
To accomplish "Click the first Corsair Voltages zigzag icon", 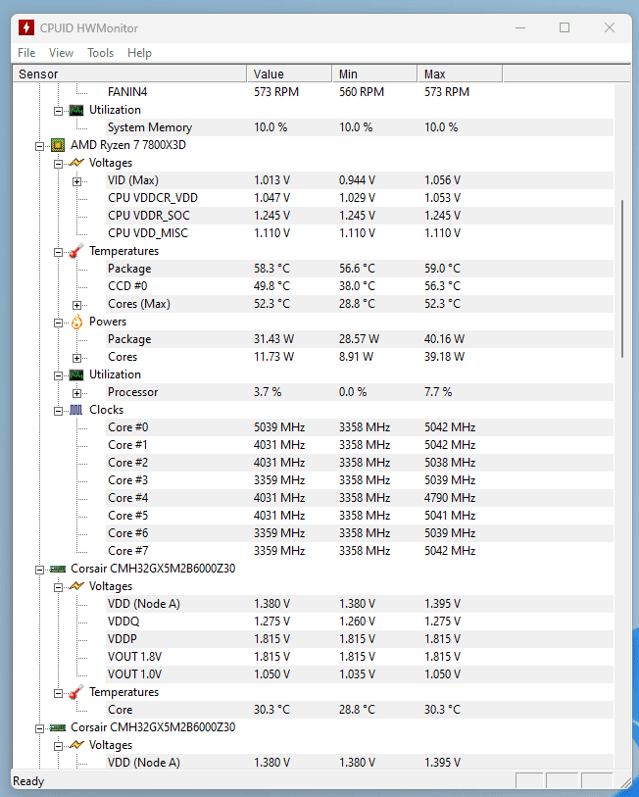I will [x=76, y=586].
